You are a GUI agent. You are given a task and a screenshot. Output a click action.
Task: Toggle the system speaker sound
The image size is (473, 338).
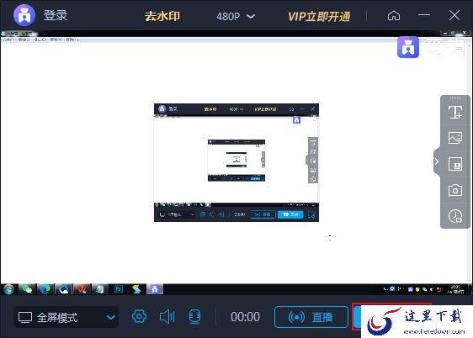tap(167, 317)
